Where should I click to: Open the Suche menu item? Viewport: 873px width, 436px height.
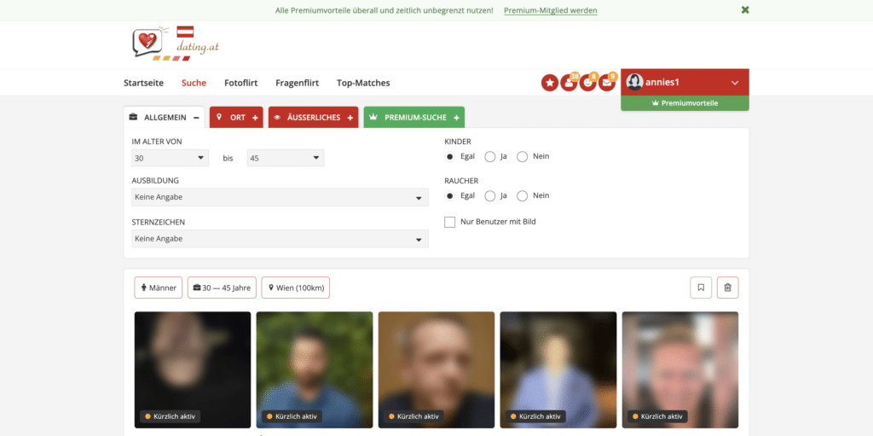point(194,83)
